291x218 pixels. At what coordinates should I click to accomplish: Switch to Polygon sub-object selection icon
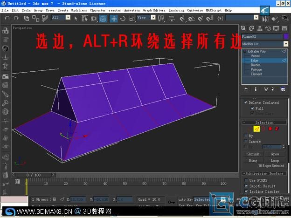[x=270, y=128]
